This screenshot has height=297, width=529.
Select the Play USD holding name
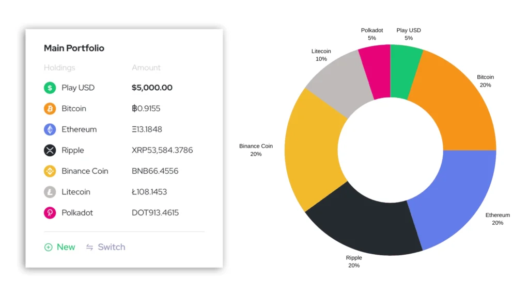coord(78,88)
